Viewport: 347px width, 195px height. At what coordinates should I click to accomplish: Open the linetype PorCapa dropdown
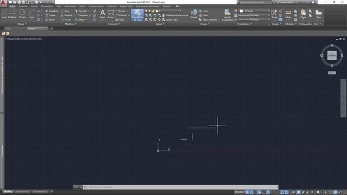click(254, 19)
